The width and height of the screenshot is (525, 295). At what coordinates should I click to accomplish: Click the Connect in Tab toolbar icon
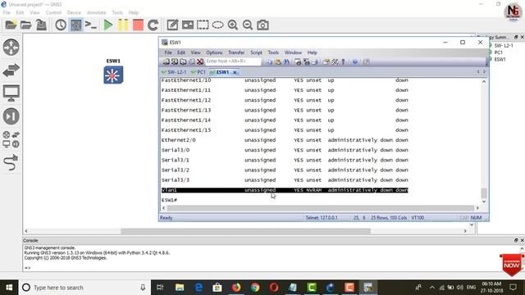click(183, 62)
